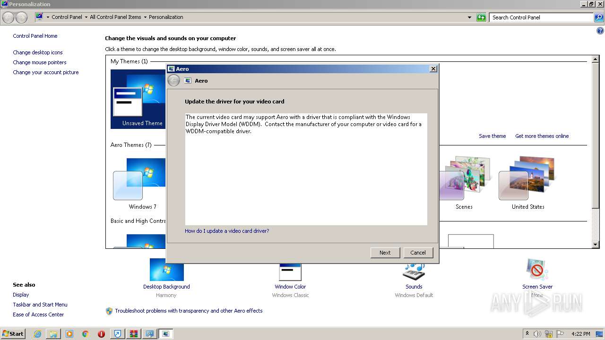Pick the Scenes theme
605x340 pixels.
coord(464,184)
